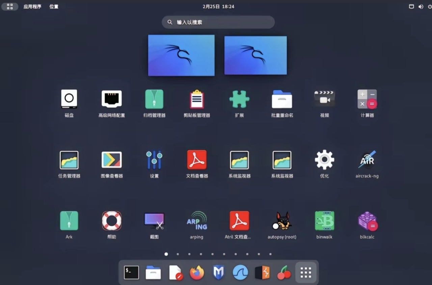Open the 设置 settings app

(154, 160)
